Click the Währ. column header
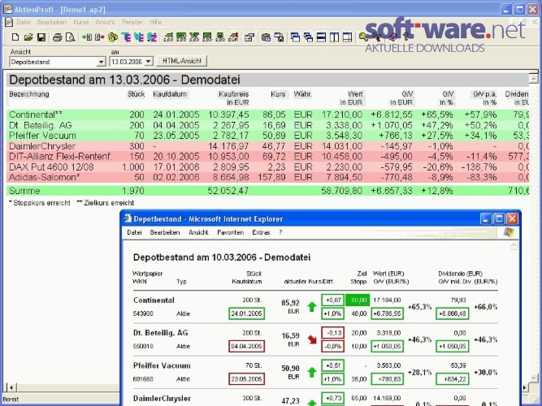 (303, 94)
